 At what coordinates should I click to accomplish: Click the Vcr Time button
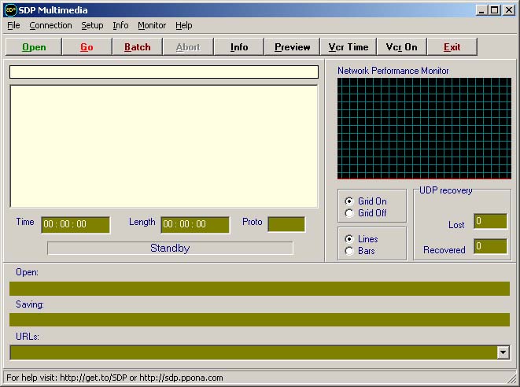pyautogui.click(x=349, y=46)
